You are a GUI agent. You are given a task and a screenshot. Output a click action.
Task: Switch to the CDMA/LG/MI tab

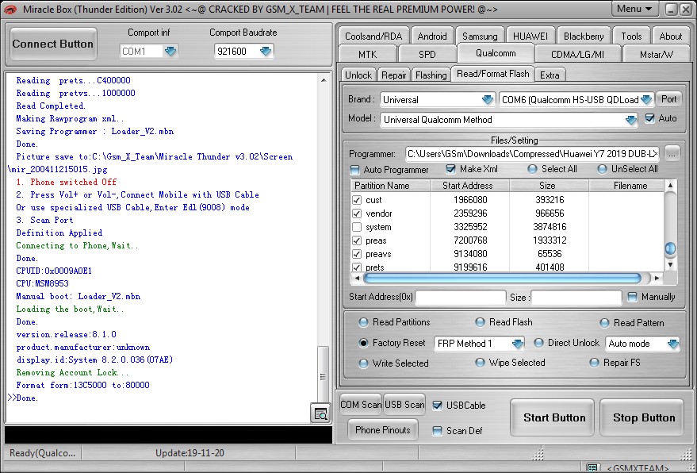[577, 54]
